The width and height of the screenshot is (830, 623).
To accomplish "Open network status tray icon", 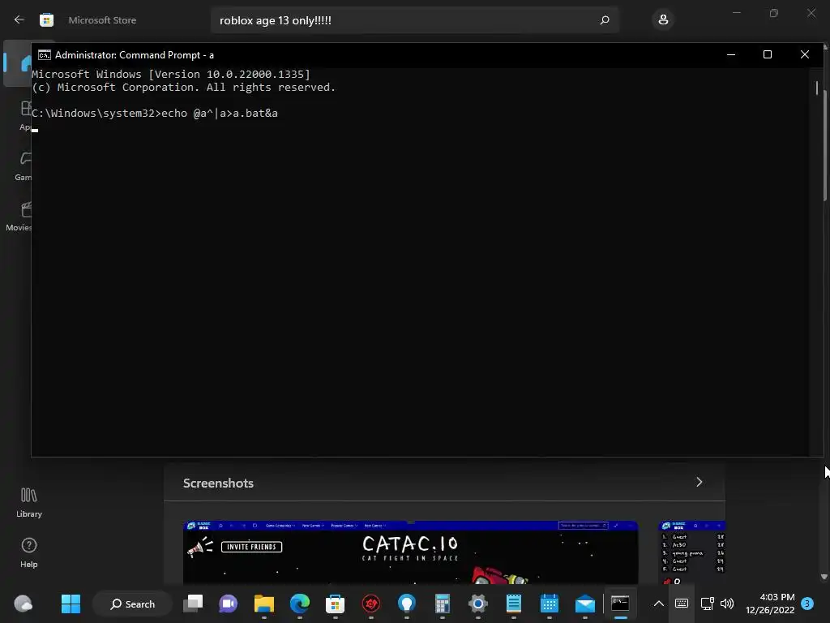I will (707, 604).
